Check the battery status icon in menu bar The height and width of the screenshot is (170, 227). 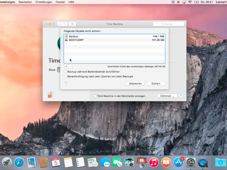pos(196,2)
